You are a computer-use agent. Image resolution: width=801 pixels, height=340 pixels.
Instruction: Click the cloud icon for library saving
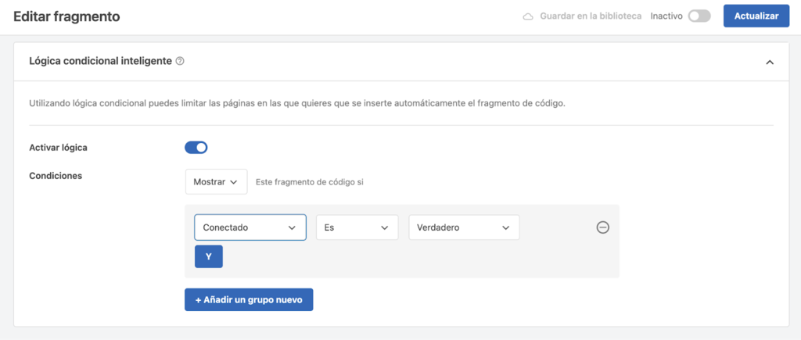tap(528, 16)
